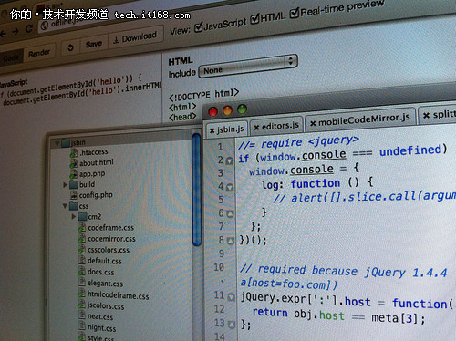Viewport: 456px width, 341px height.
Task: Switch to the jsbin.js tab
Action: tap(226, 129)
